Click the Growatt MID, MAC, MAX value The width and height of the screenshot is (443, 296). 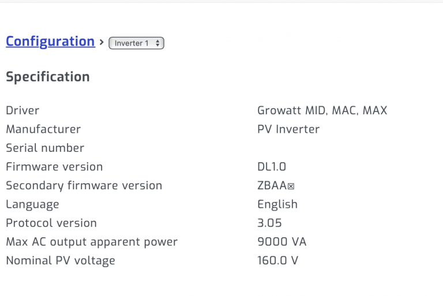(322, 110)
